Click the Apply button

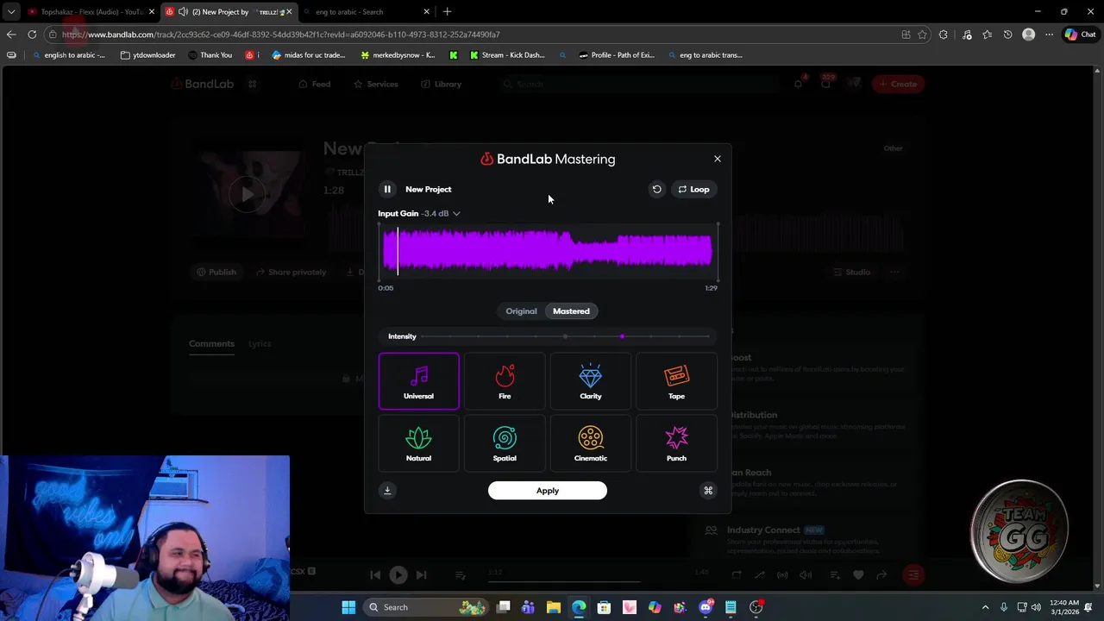pos(548,491)
